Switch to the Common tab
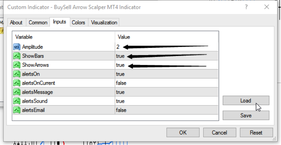 tap(38, 23)
